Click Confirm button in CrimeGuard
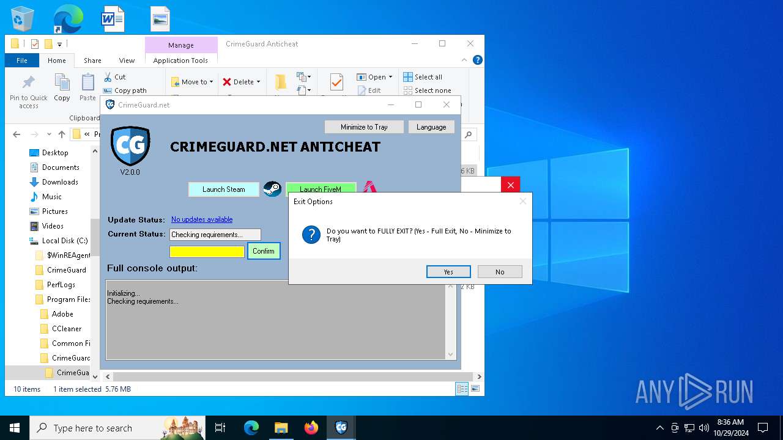This screenshot has height=440, width=783. tap(264, 251)
